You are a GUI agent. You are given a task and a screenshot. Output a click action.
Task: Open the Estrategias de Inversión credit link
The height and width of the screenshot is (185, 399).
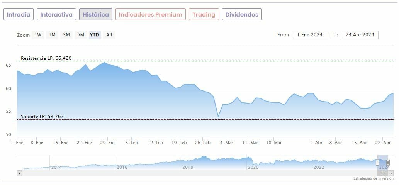pos(373,178)
